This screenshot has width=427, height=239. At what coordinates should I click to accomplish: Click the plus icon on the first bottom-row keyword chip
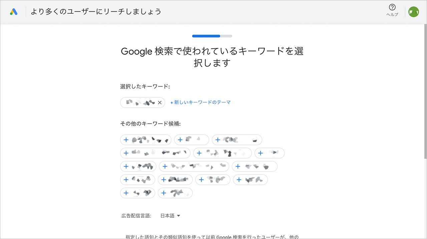[x=126, y=193]
